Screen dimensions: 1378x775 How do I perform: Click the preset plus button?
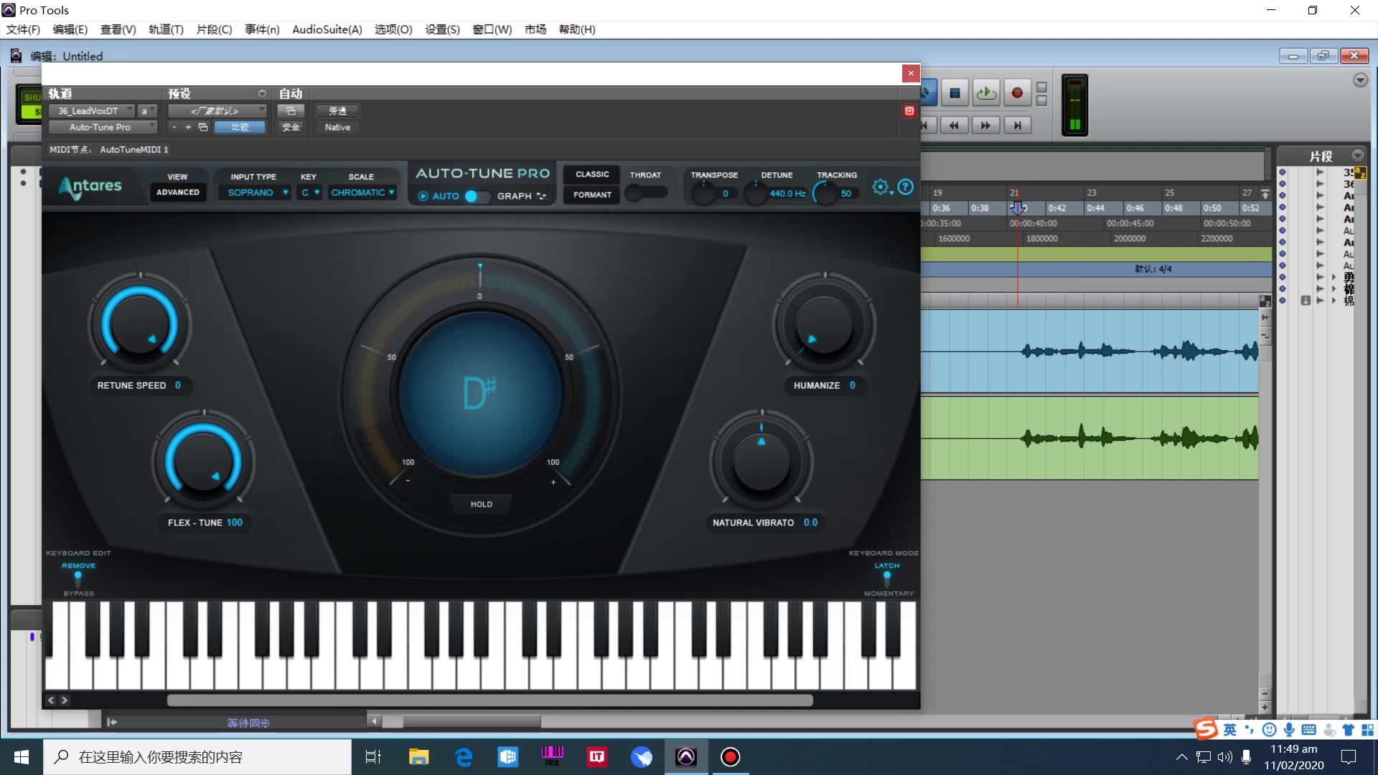pos(188,127)
